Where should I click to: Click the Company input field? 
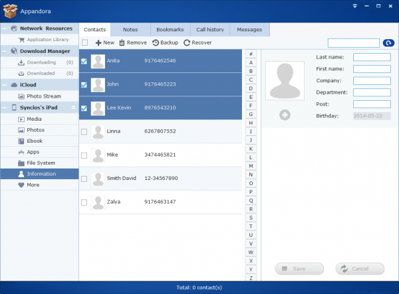click(372, 80)
